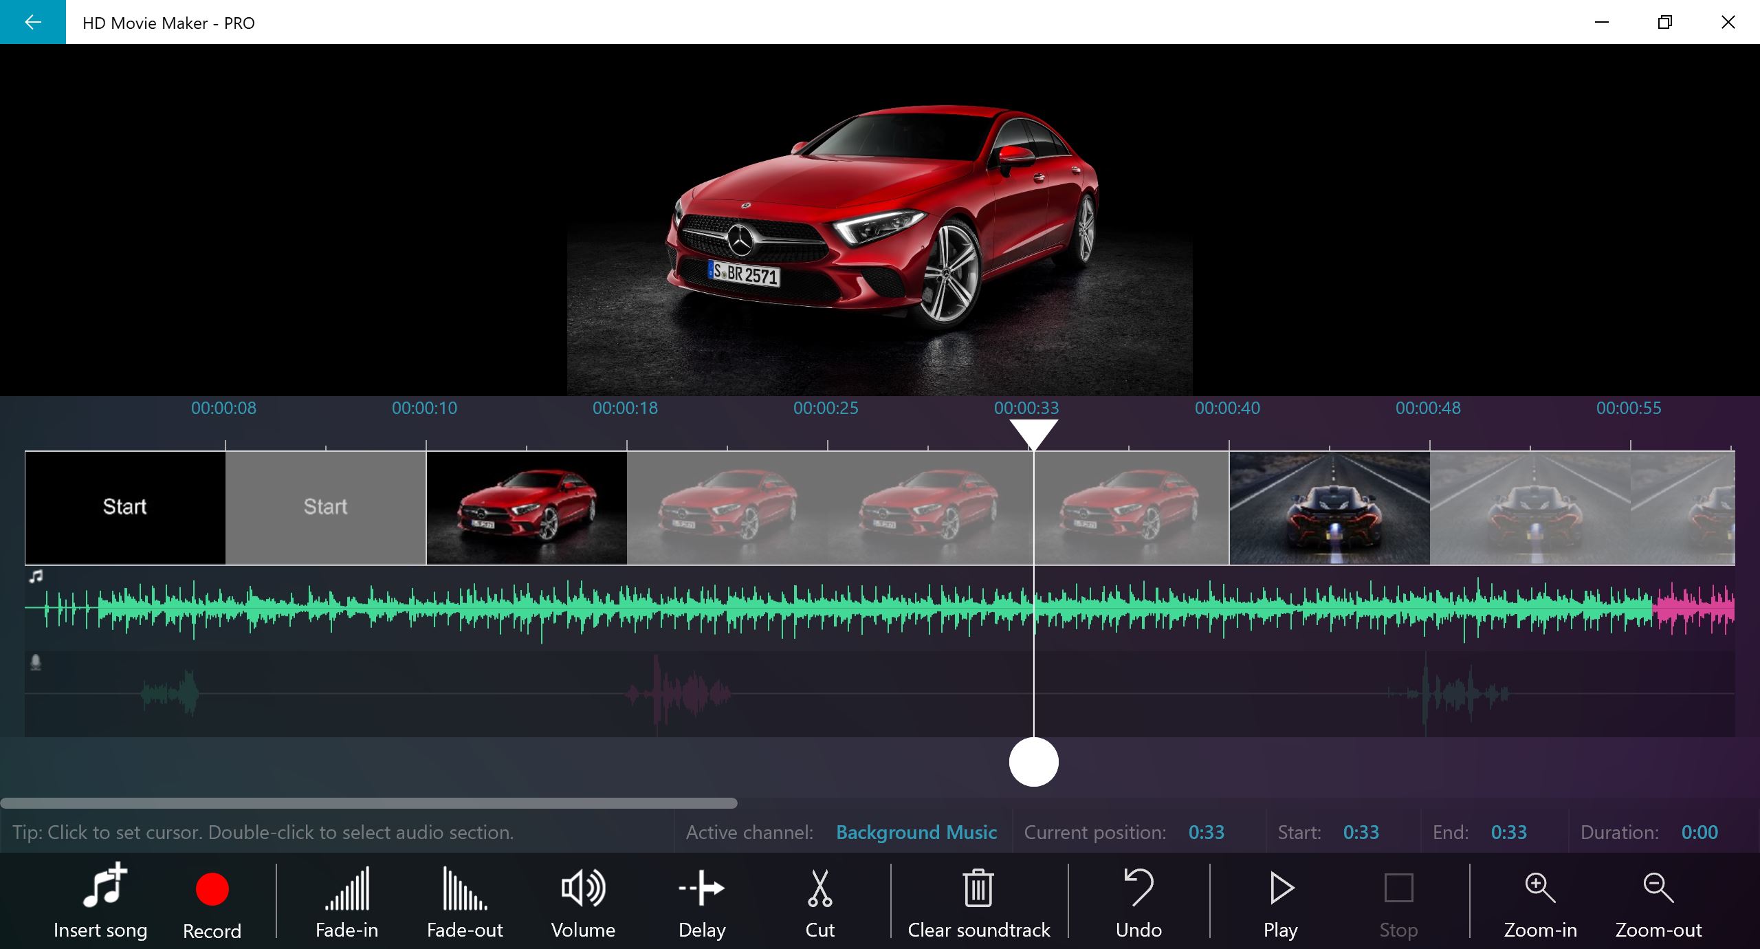Click the microphone voice channel icon
The image size is (1760, 949).
click(36, 662)
